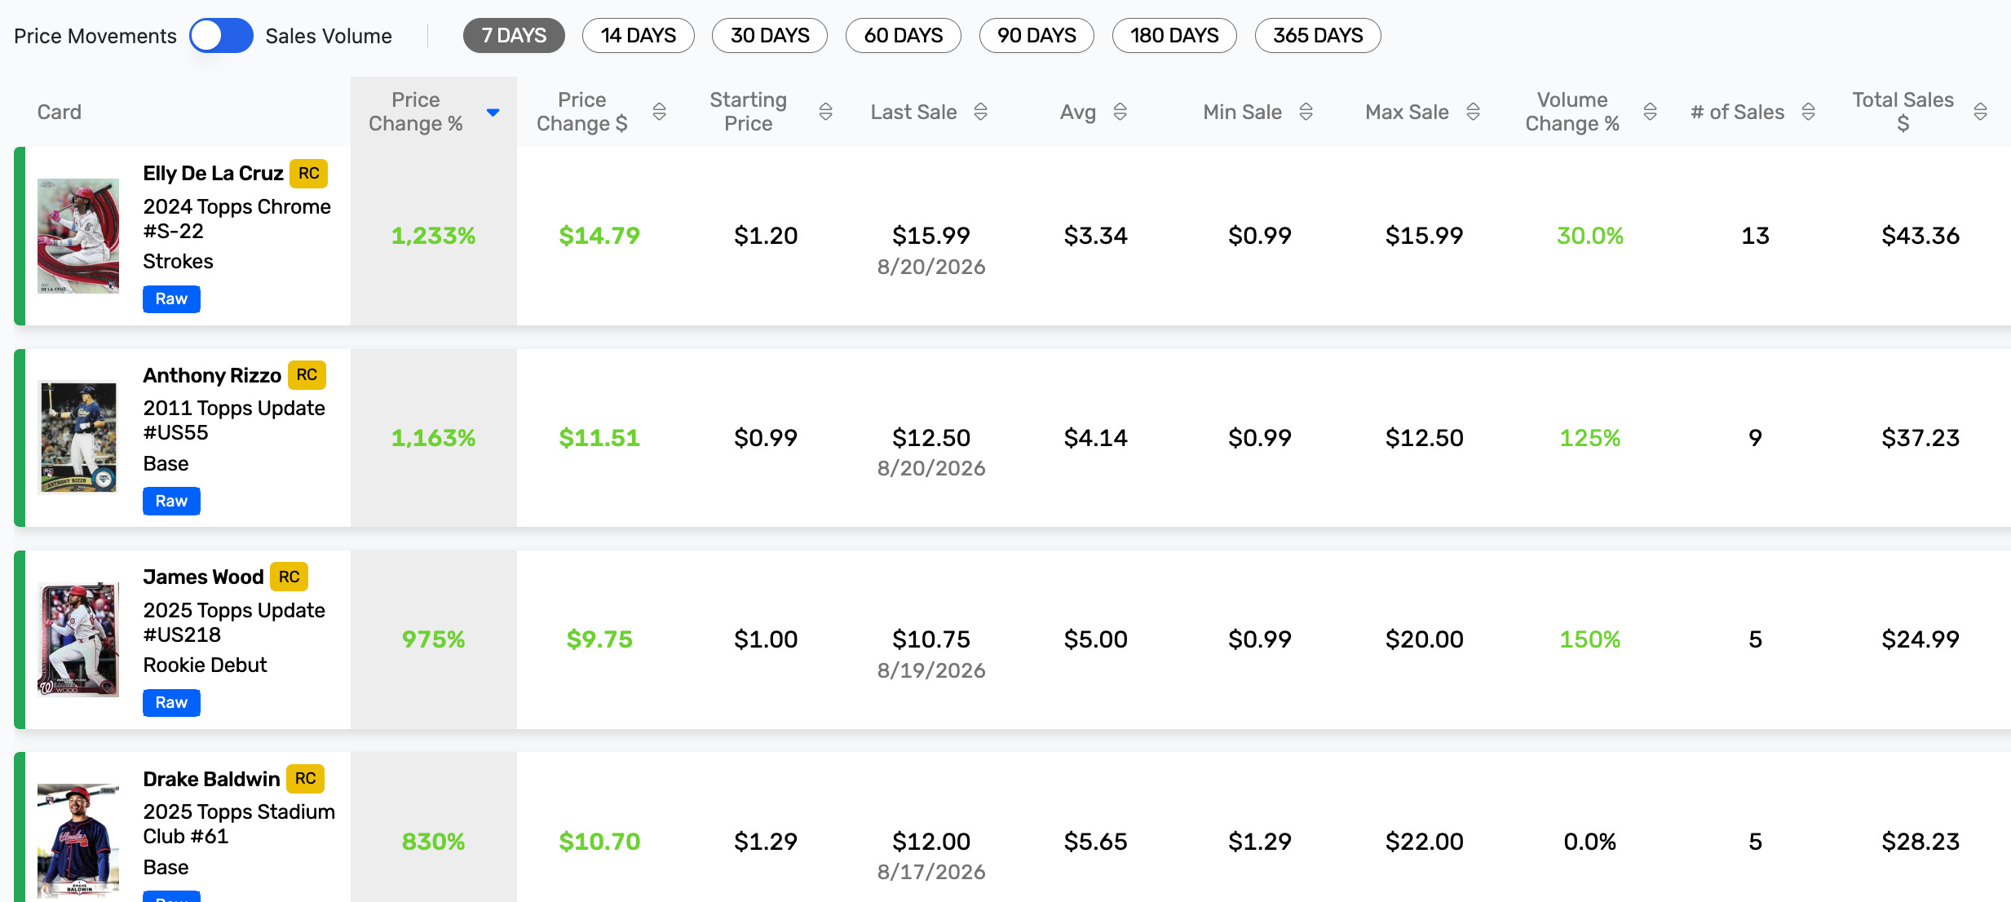Sort by Price Change $ column icon
The height and width of the screenshot is (902, 2011).
[x=659, y=112]
